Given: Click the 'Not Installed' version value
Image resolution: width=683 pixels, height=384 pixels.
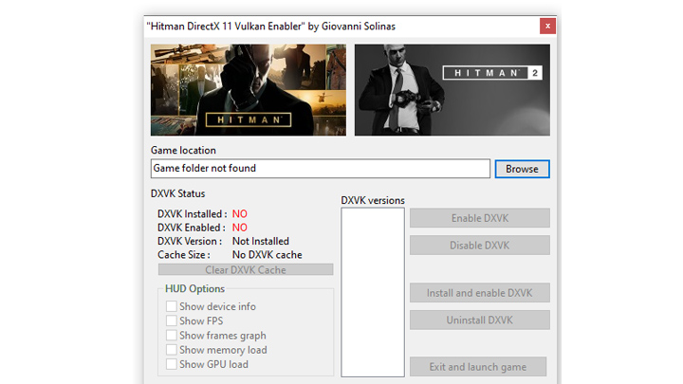Looking at the screenshot, I should 261,241.
